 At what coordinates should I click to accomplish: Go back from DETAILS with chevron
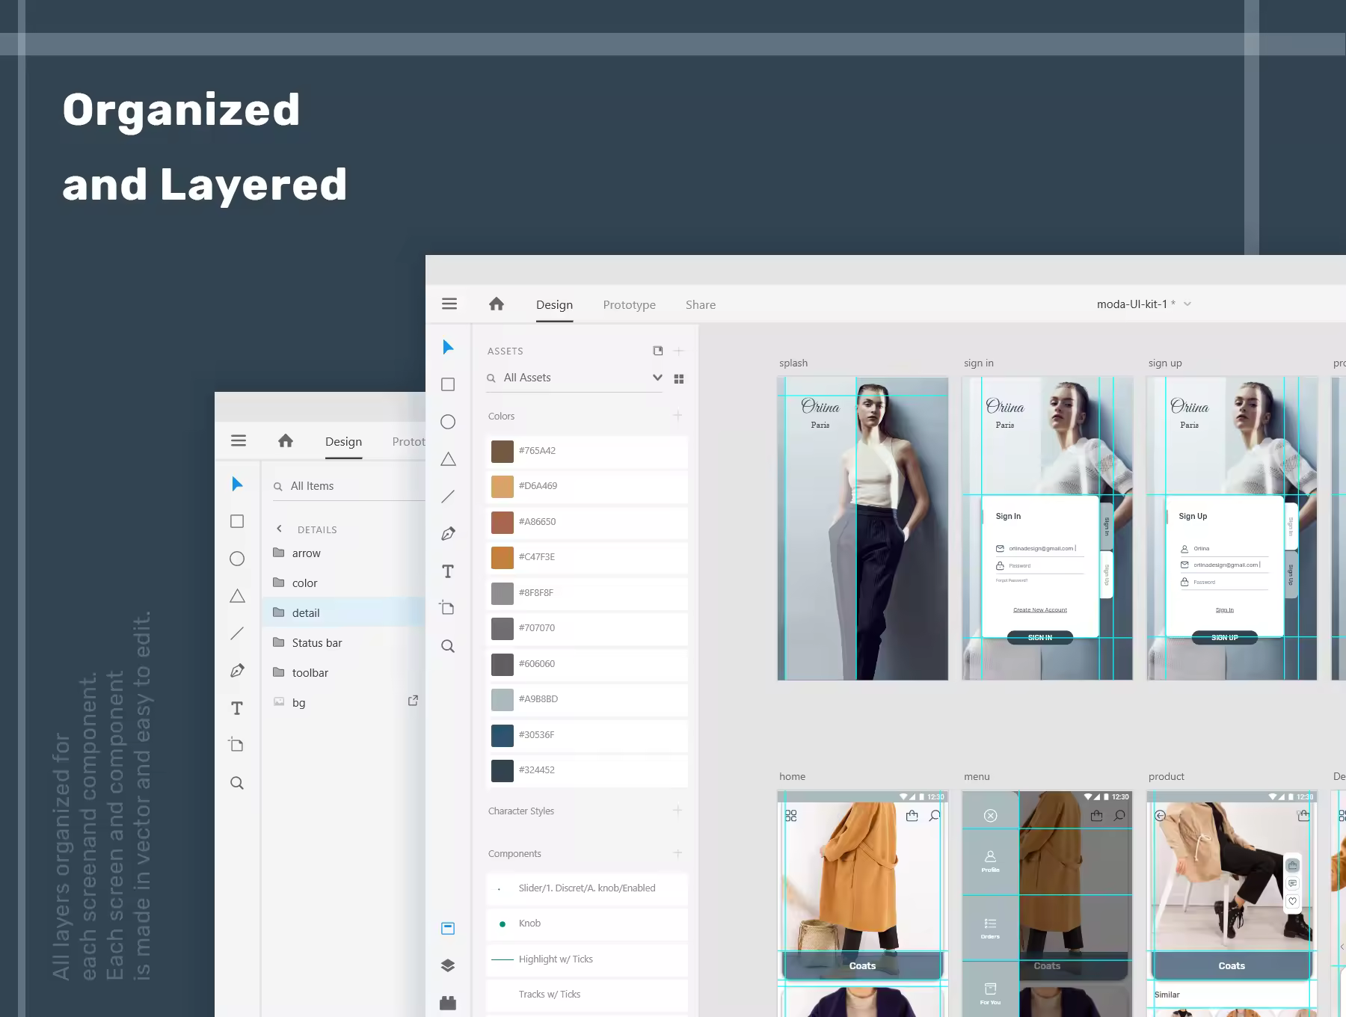[x=280, y=529]
